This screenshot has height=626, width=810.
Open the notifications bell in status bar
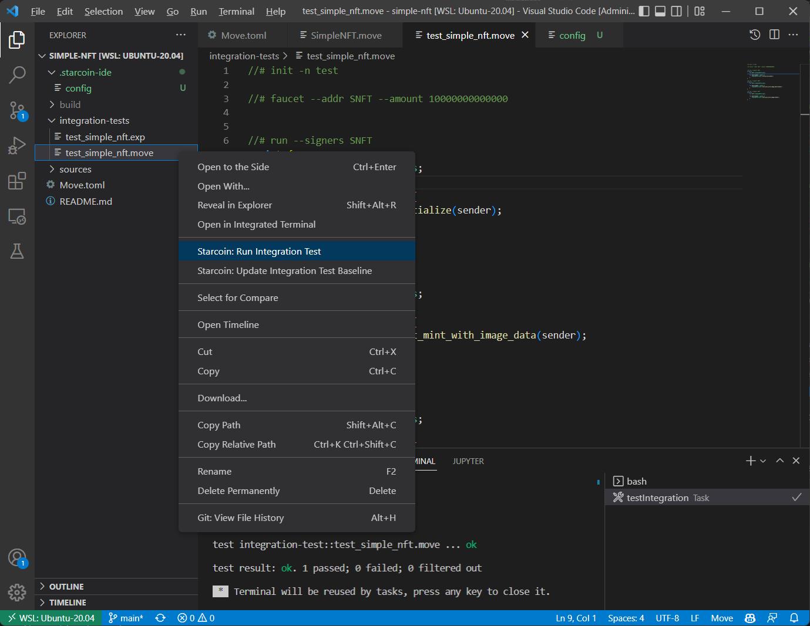point(794,618)
